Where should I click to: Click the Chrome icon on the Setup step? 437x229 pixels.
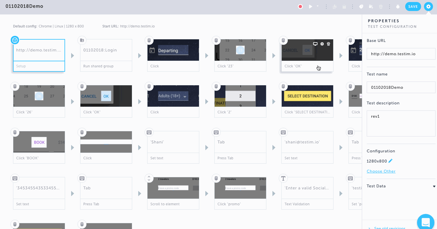point(15,40)
